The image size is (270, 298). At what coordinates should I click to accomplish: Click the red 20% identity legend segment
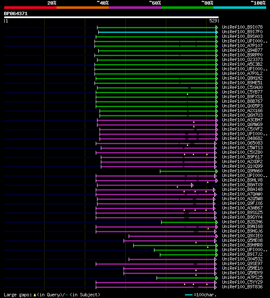[30, 8]
